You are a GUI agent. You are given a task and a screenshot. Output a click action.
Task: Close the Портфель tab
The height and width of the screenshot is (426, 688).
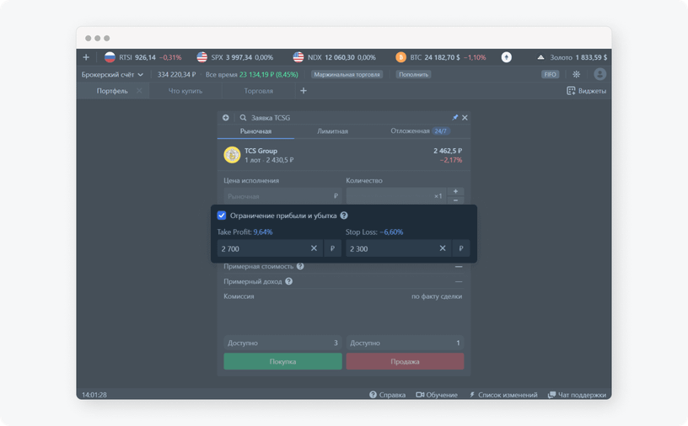pyautogui.click(x=139, y=91)
